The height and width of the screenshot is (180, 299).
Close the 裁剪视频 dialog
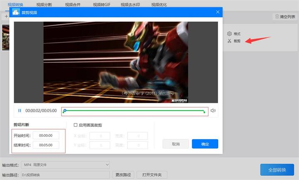click(218, 12)
